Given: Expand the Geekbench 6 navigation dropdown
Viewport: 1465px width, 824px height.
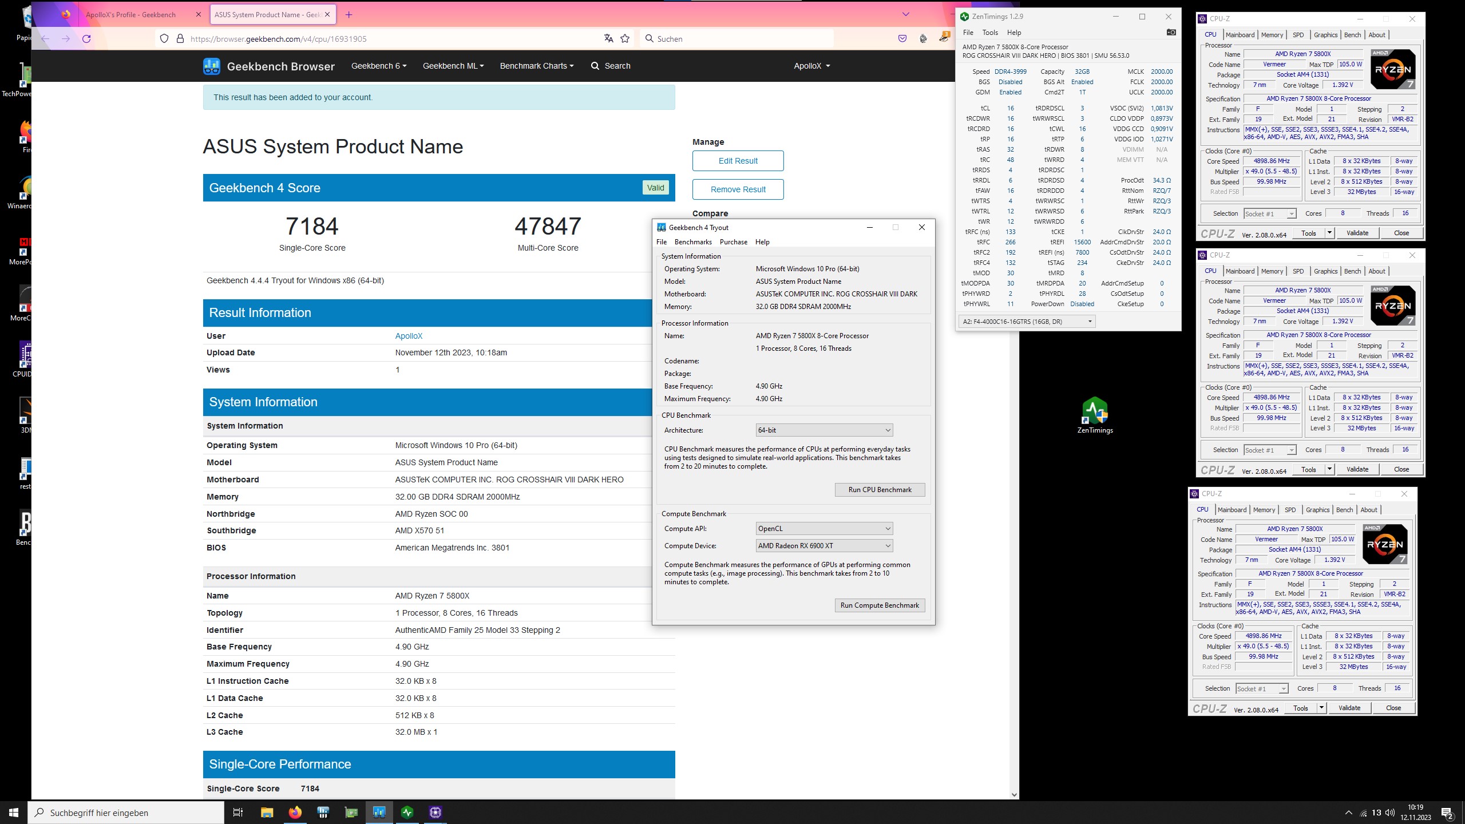Looking at the screenshot, I should (379, 66).
